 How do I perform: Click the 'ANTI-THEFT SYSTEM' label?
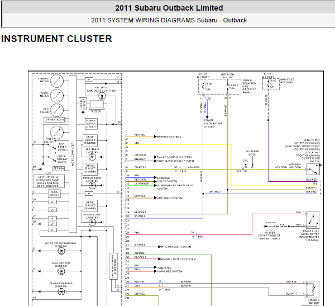tap(170, 198)
